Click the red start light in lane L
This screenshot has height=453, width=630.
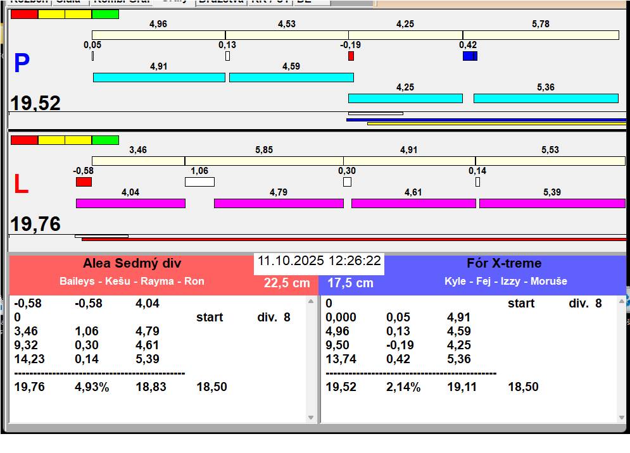(x=24, y=140)
